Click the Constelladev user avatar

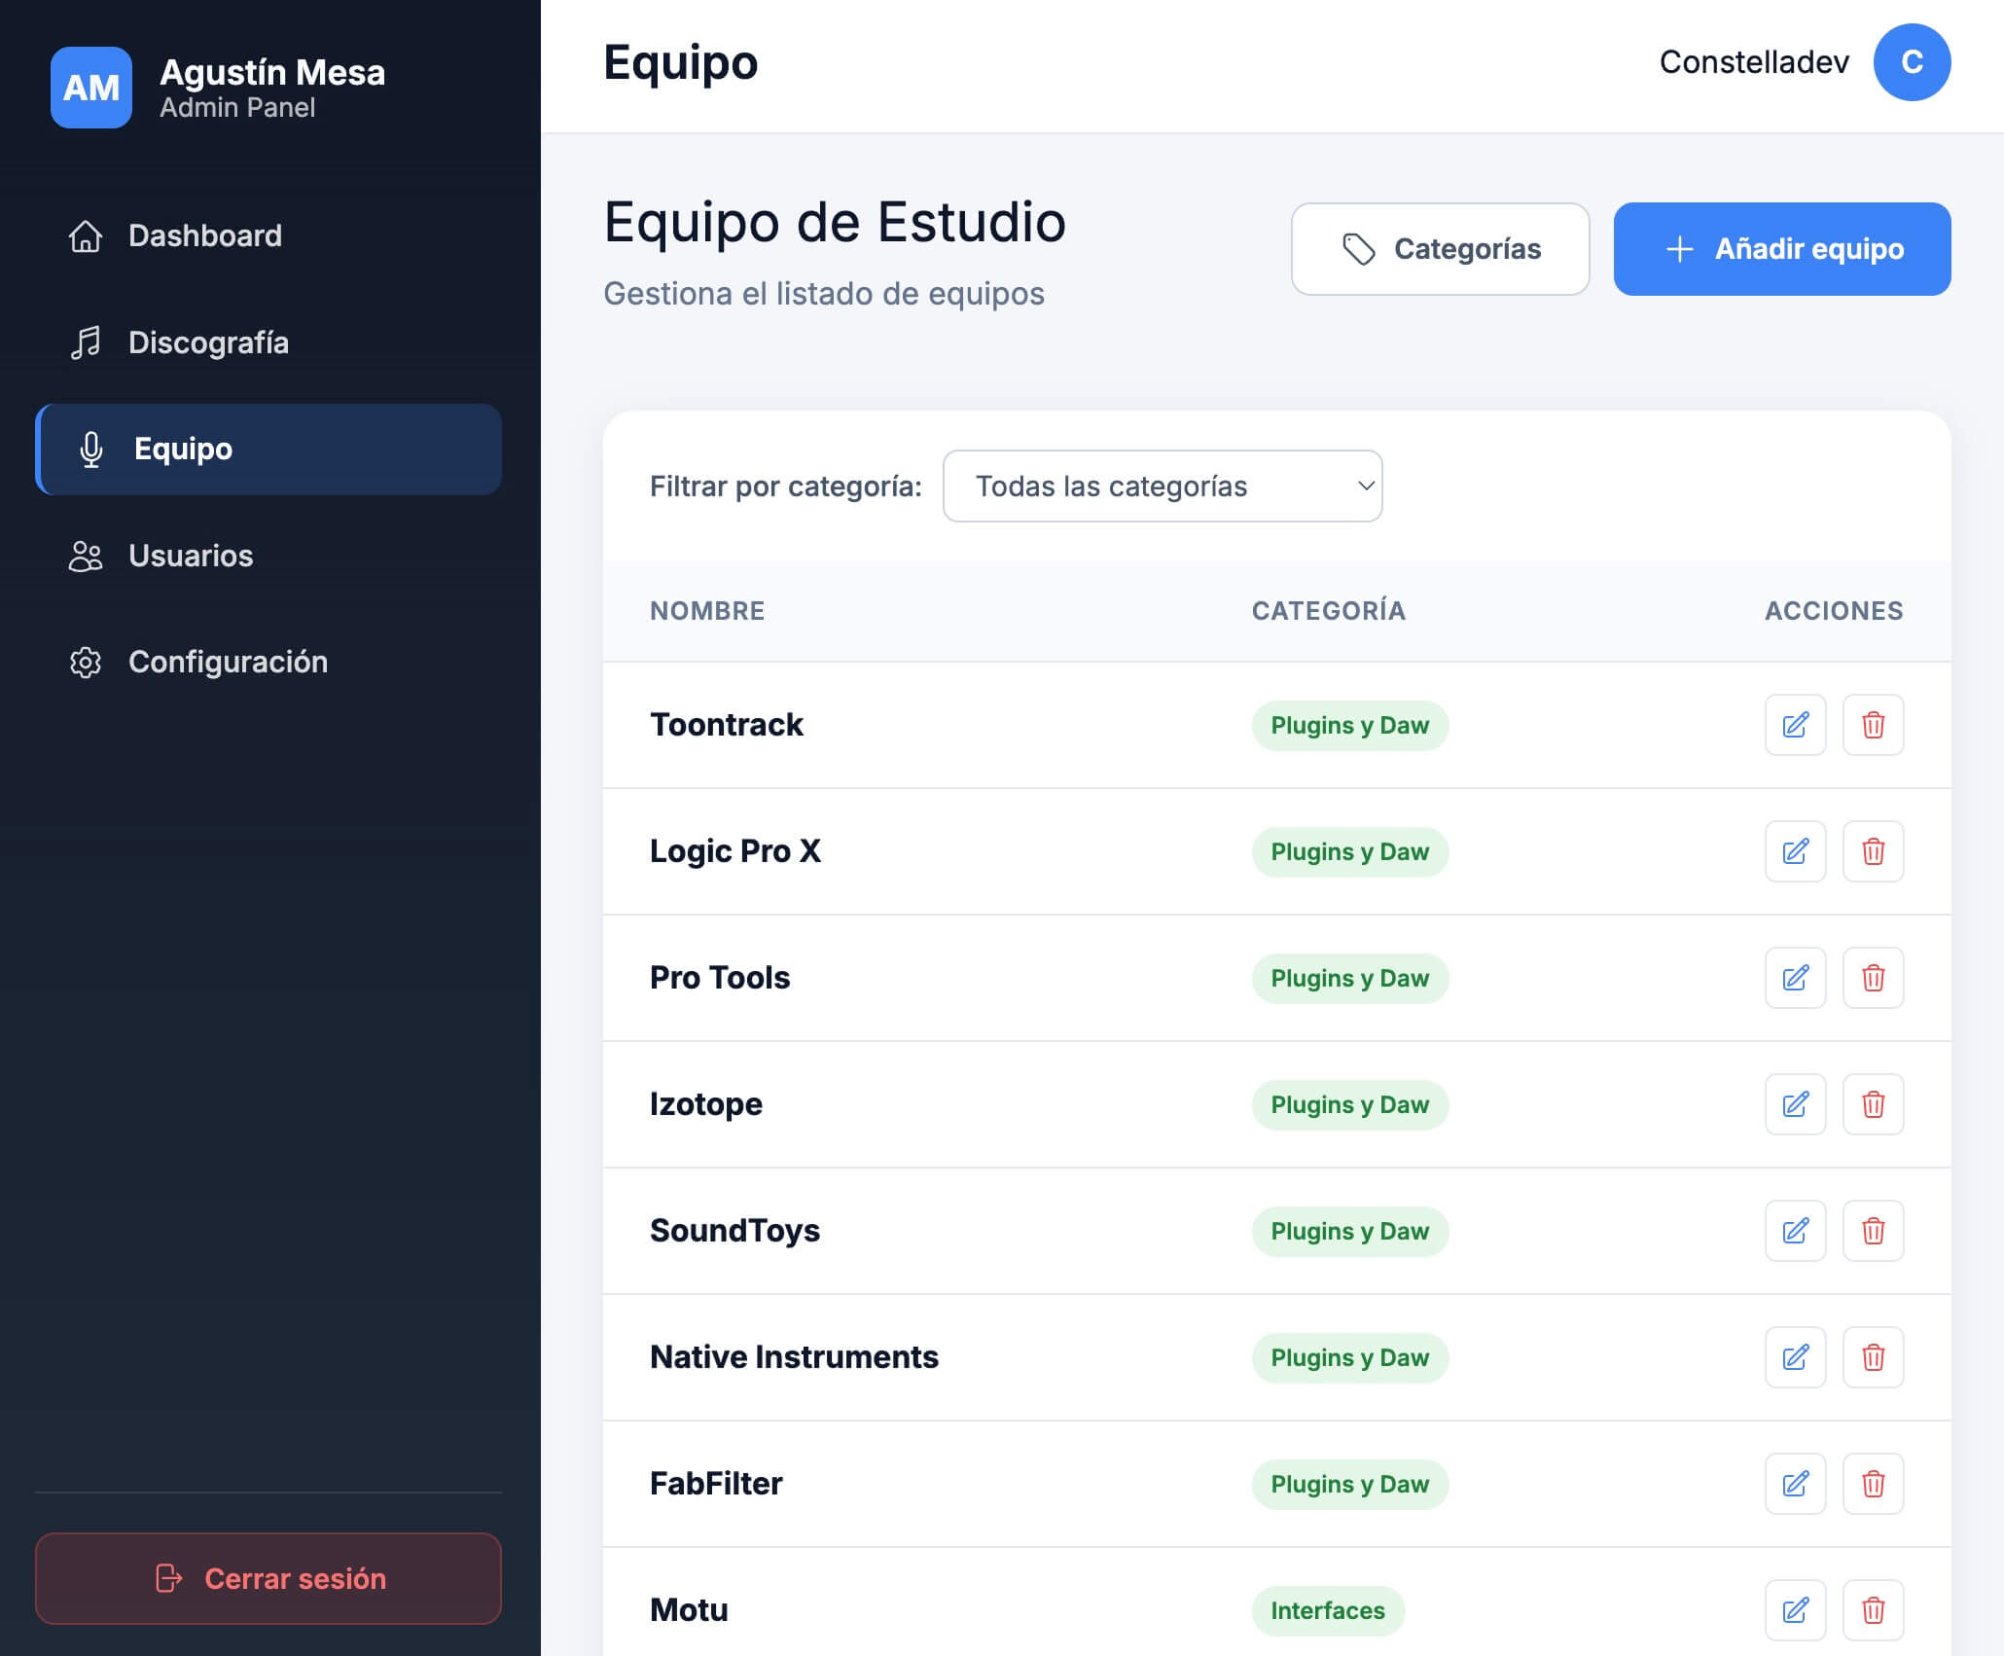click(1911, 62)
